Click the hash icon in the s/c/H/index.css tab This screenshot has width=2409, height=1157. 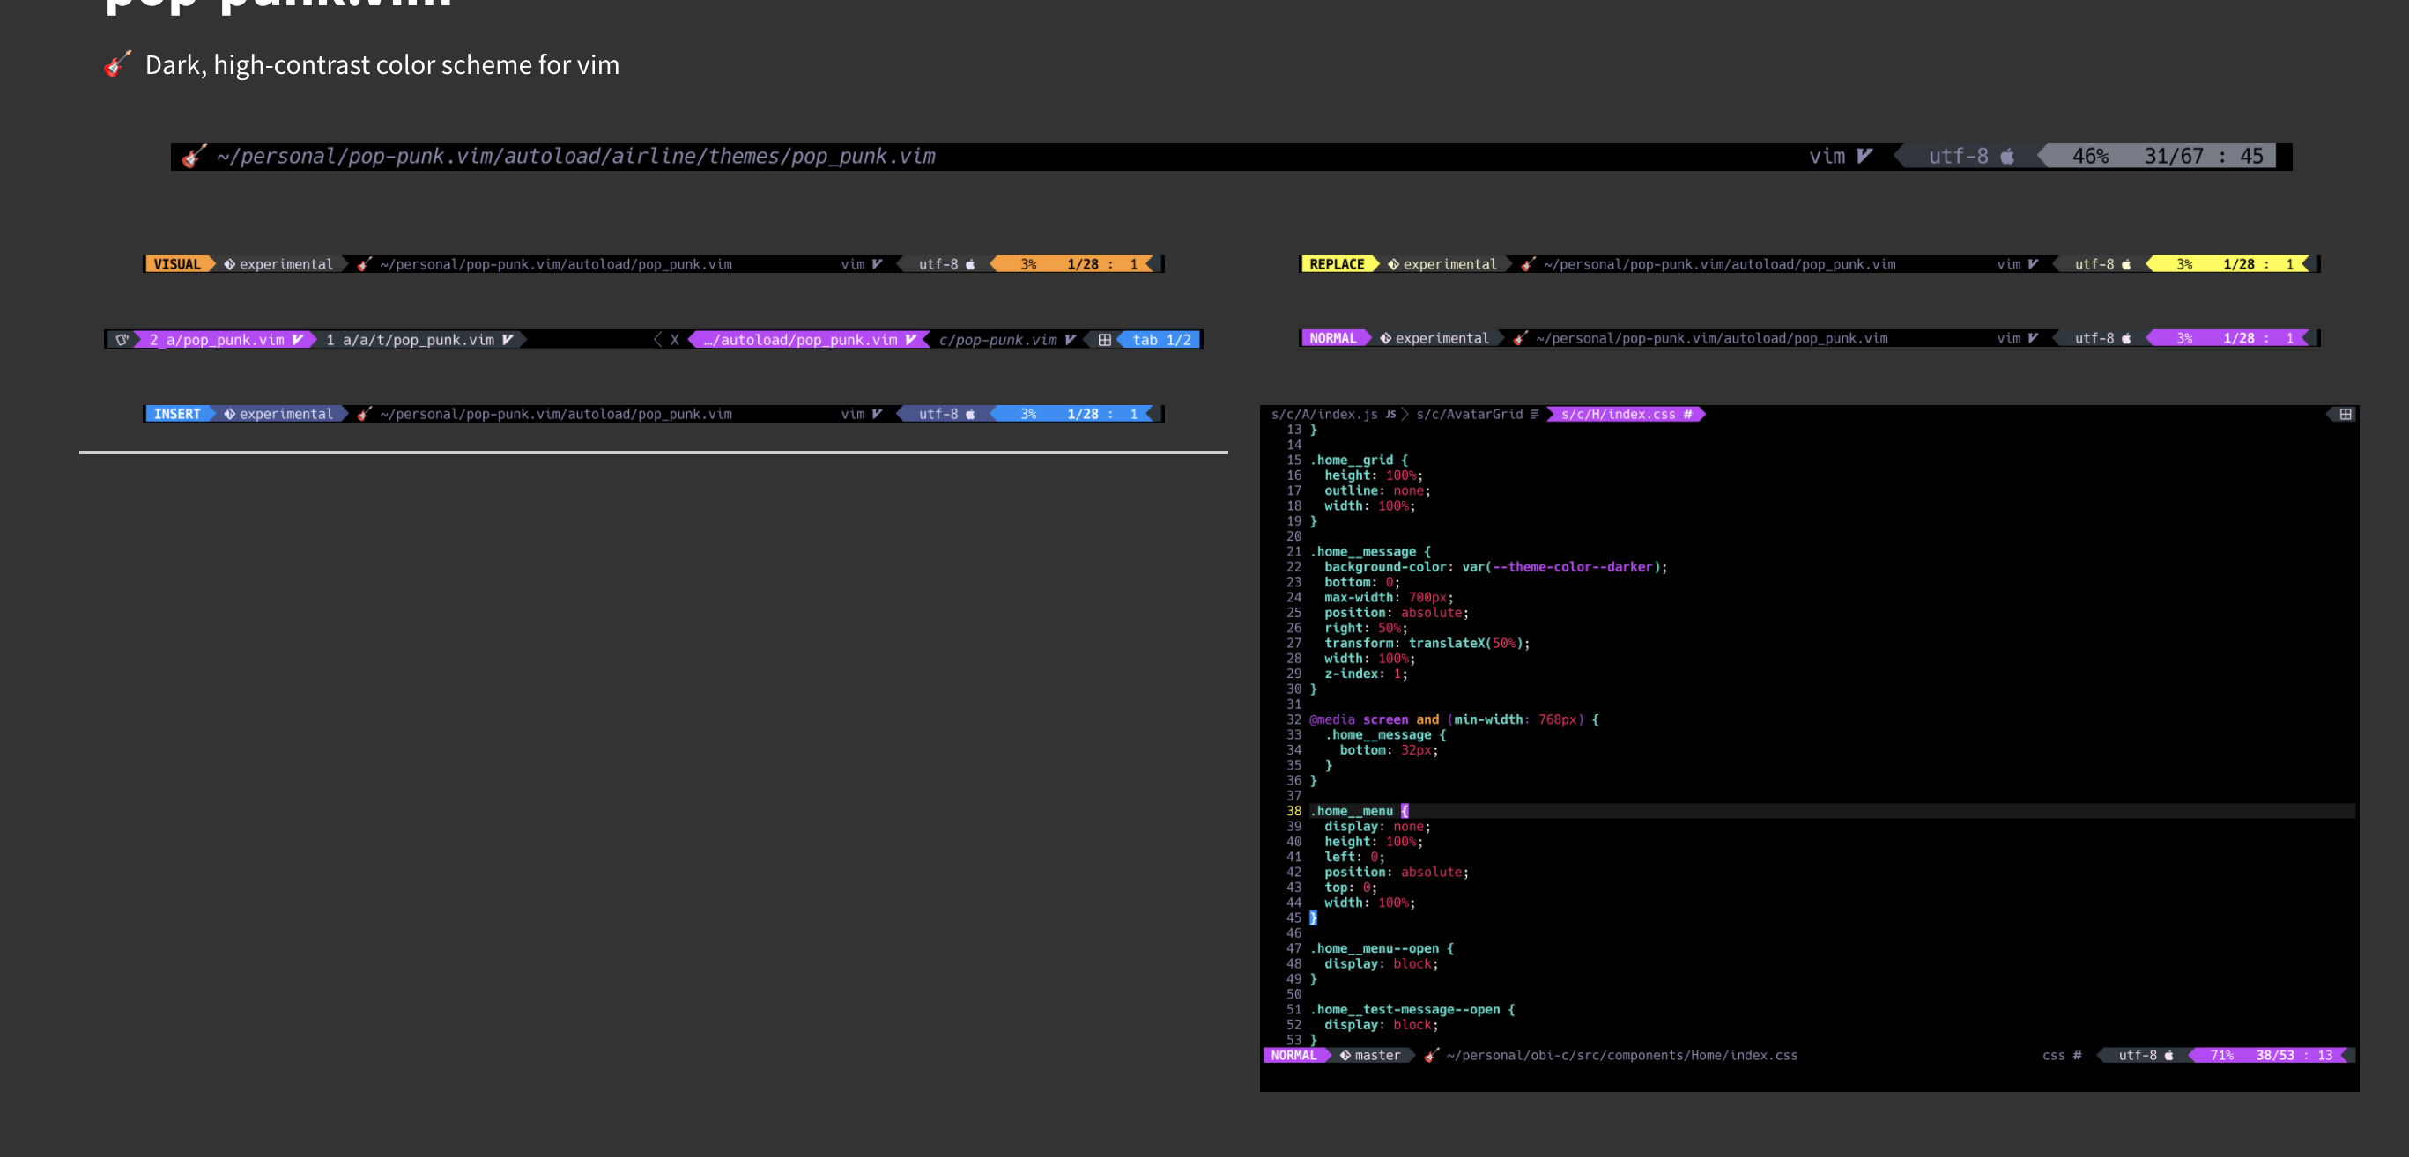click(x=1687, y=414)
